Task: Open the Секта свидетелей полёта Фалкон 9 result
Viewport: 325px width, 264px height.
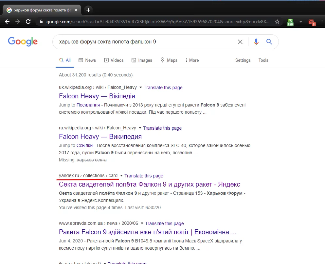Action: click(150, 184)
